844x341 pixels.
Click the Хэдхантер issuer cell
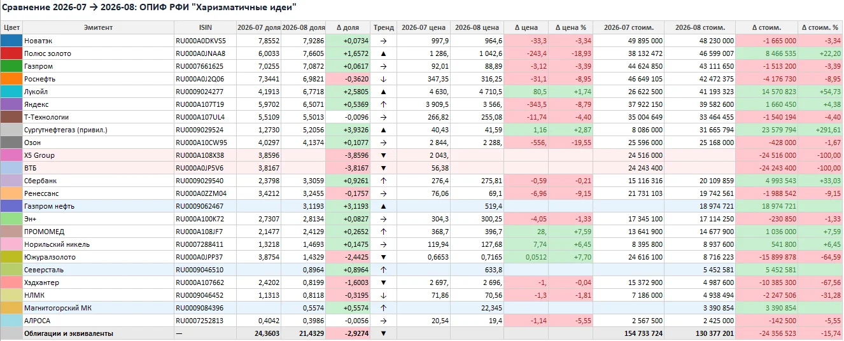[98, 282]
